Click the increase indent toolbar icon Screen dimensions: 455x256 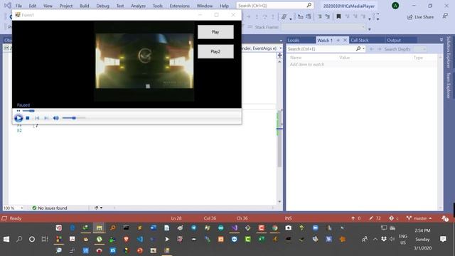pos(328,17)
